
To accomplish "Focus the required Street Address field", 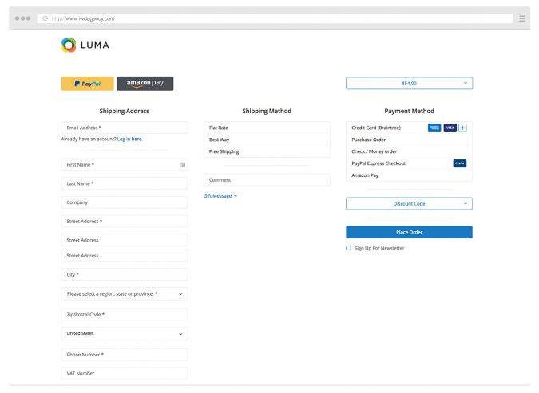I will [x=125, y=222].
